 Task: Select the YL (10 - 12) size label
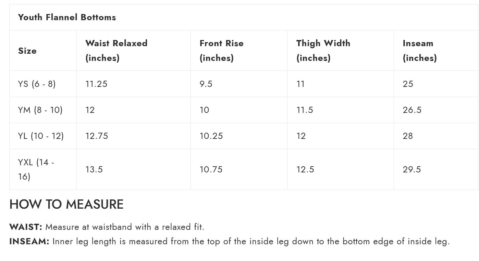(41, 136)
